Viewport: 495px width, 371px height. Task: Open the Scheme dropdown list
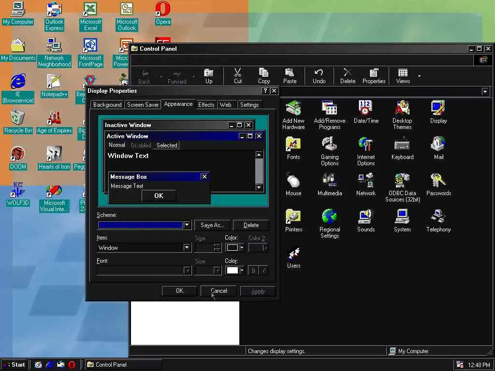click(x=187, y=225)
